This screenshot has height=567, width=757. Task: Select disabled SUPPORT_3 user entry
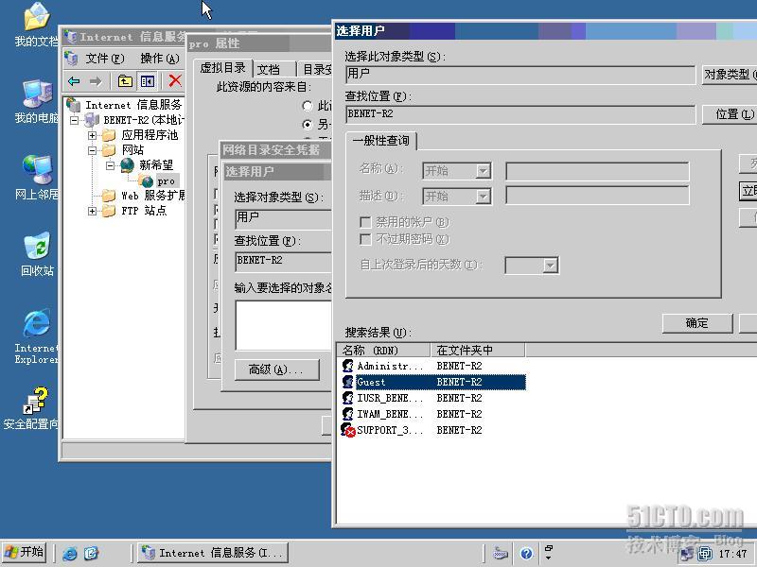pos(432,430)
